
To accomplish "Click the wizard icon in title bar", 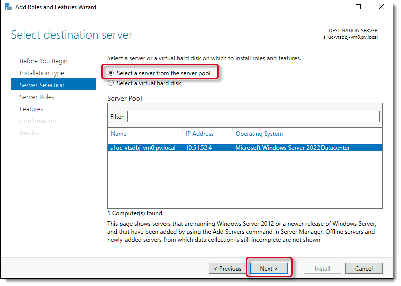I will 9,7.
